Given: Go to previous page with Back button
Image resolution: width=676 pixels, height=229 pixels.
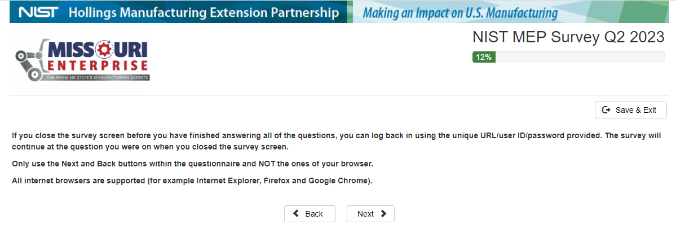Looking at the screenshot, I should pos(310,214).
